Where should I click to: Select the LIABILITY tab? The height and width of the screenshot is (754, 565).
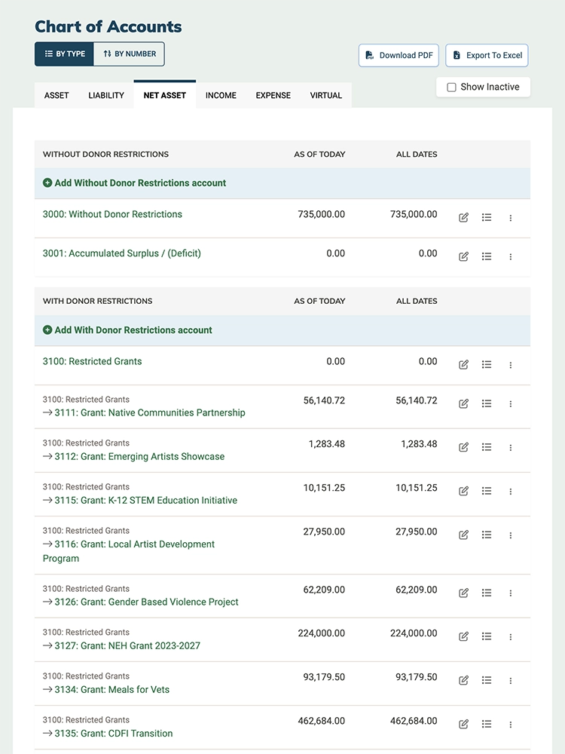pyautogui.click(x=105, y=95)
